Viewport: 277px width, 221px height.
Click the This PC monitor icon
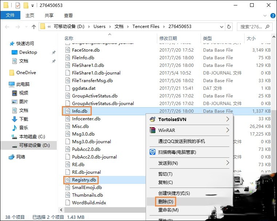pyautogui.click(x=12, y=84)
